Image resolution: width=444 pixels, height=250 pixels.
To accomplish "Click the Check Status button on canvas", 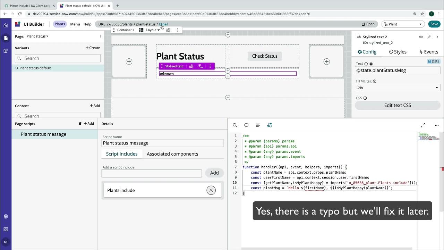I will (265, 56).
